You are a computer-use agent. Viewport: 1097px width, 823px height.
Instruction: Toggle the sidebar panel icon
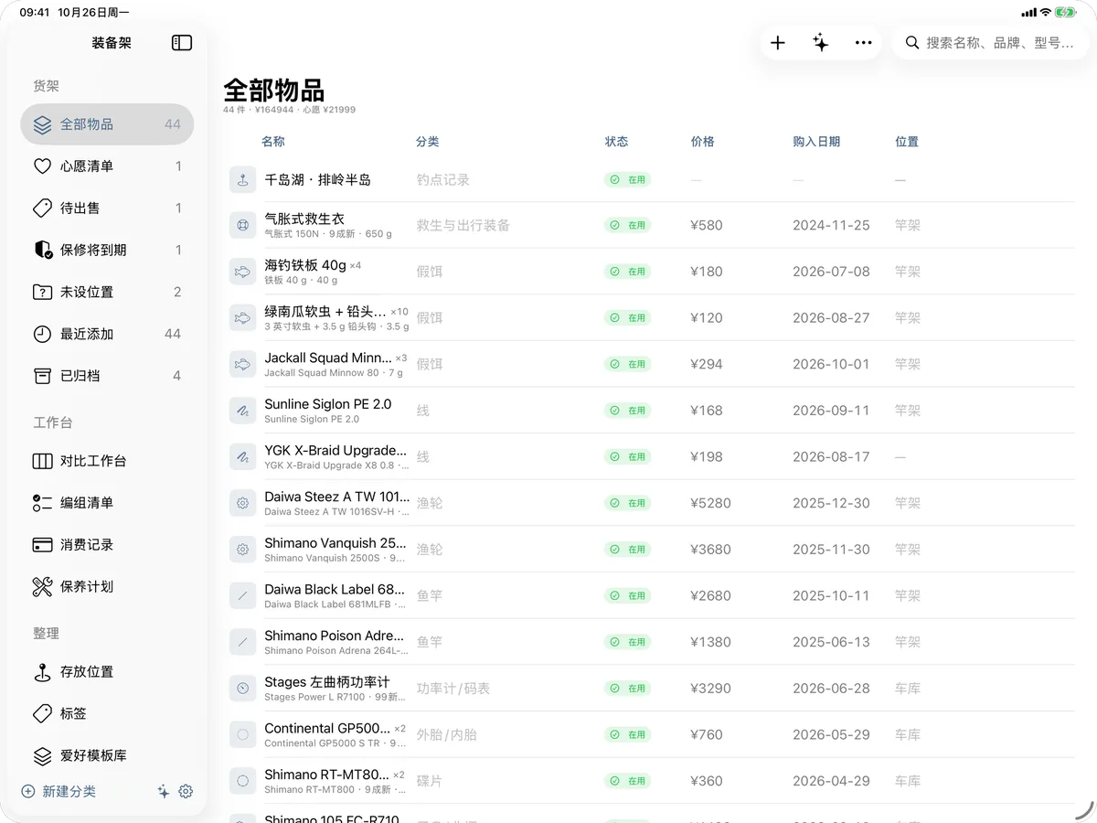tap(182, 43)
